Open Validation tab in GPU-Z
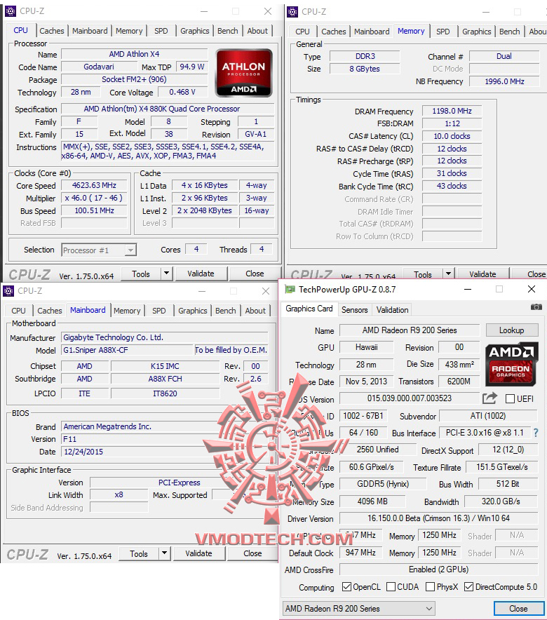The height and width of the screenshot is (620, 547). [393, 309]
